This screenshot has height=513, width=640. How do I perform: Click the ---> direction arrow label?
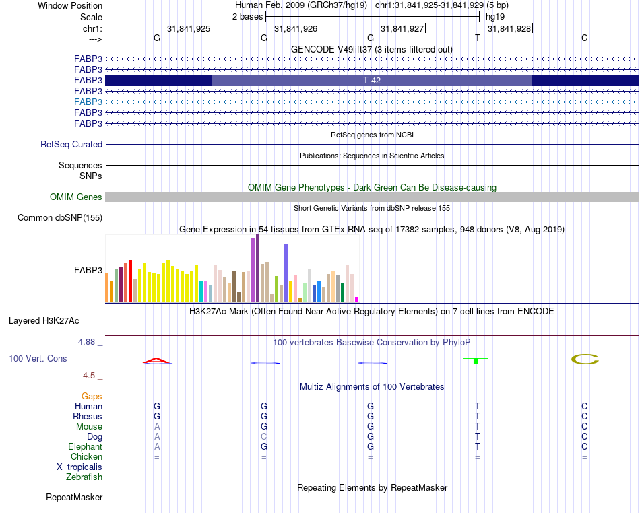point(96,40)
